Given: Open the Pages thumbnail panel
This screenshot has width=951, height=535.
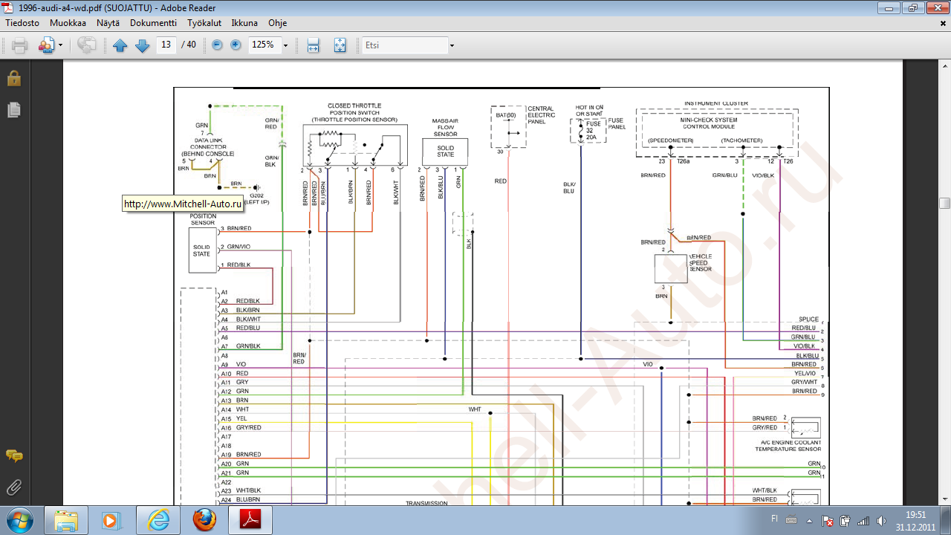Looking at the screenshot, I should [x=13, y=110].
